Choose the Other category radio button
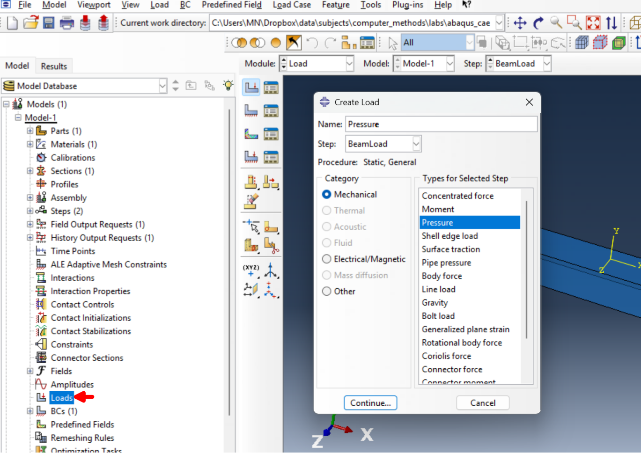Screen dimensions: 641x453 click(x=327, y=292)
